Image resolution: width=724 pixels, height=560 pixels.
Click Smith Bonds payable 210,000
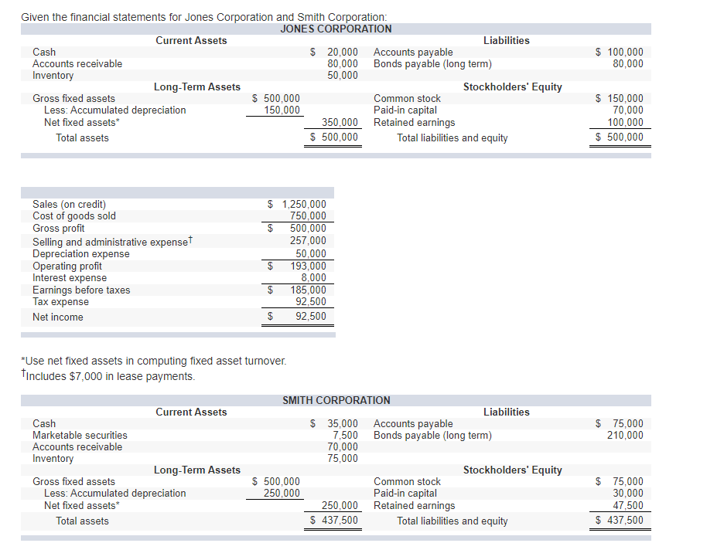coord(625,435)
